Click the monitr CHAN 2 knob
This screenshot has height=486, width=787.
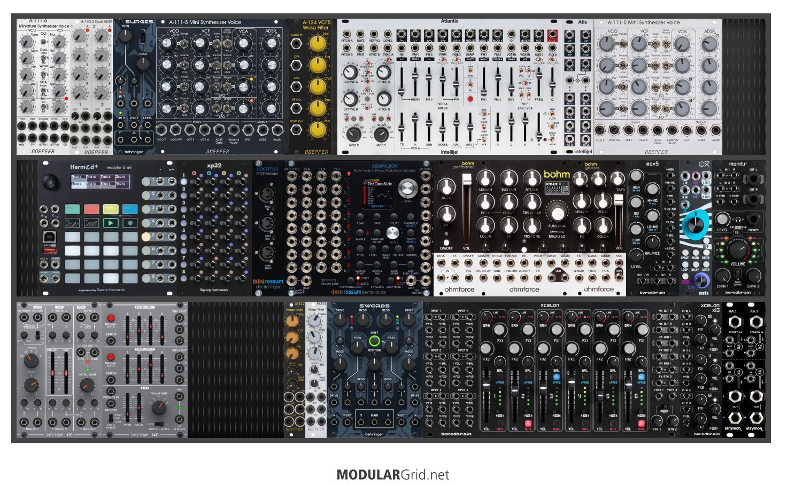click(x=753, y=275)
